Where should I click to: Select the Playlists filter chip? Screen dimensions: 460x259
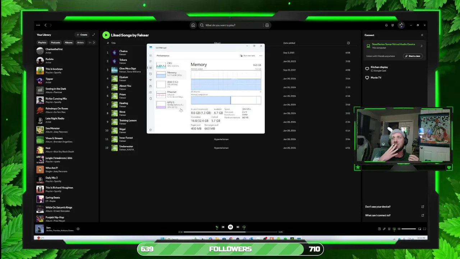42,42
